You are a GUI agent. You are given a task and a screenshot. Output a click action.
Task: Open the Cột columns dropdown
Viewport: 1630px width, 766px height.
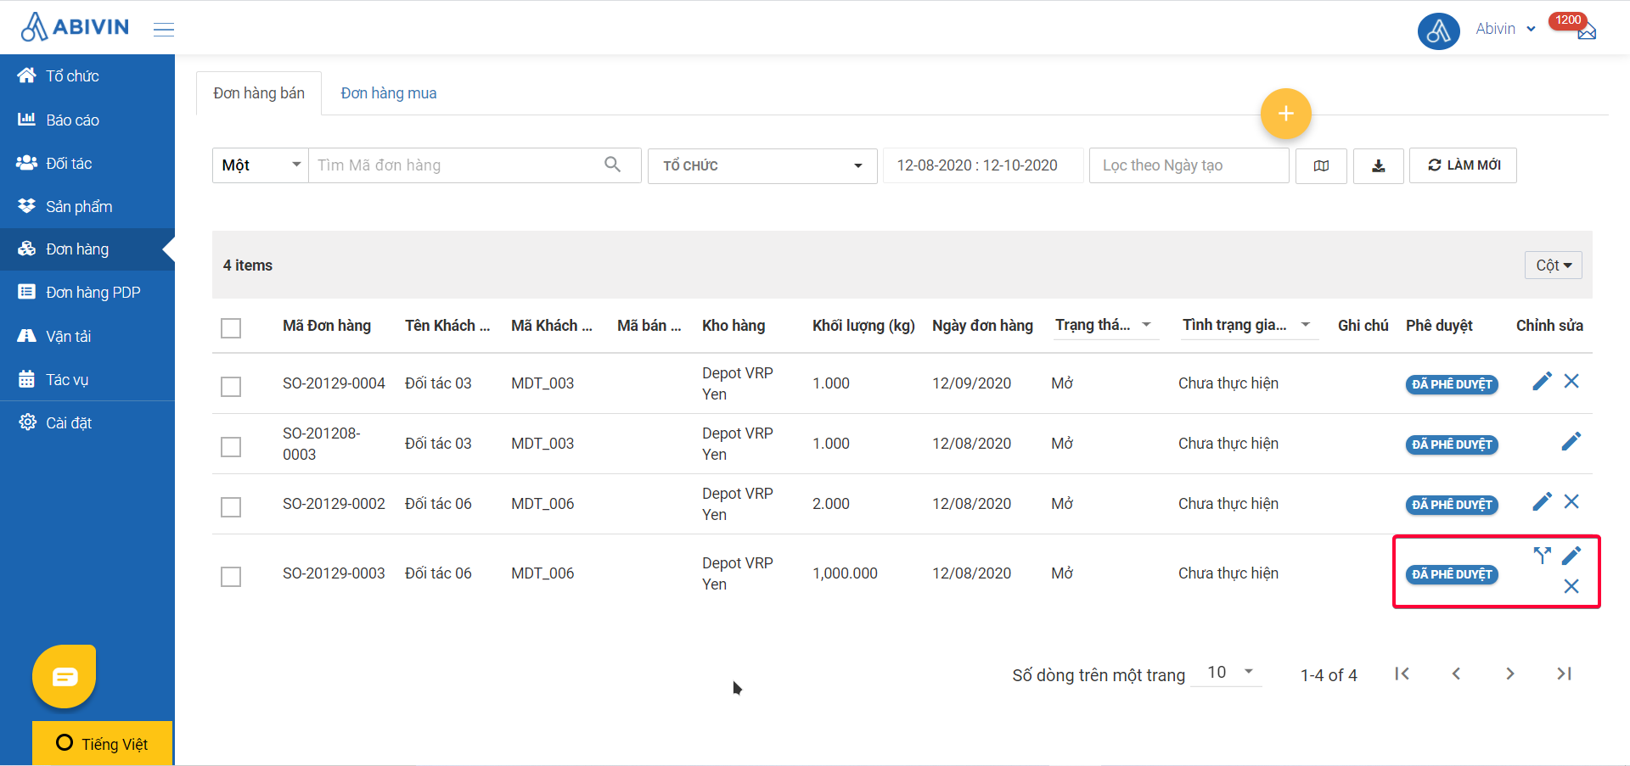(x=1553, y=266)
